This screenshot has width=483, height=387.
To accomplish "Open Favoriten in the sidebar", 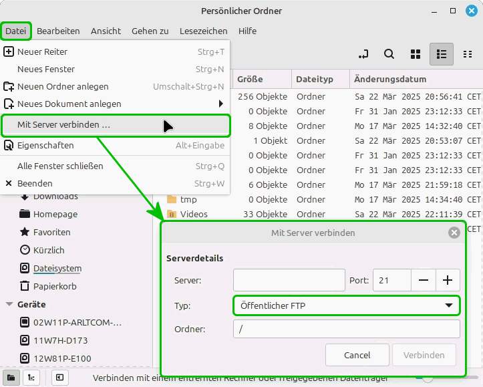I will pos(51,232).
